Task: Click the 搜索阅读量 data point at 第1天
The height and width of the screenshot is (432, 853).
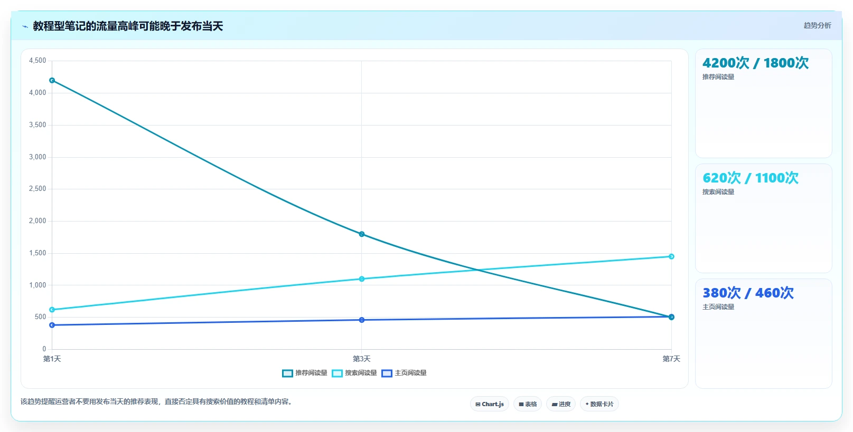Action: coord(52,310)
